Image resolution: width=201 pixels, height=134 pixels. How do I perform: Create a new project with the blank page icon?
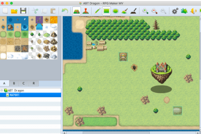(5, 11)
